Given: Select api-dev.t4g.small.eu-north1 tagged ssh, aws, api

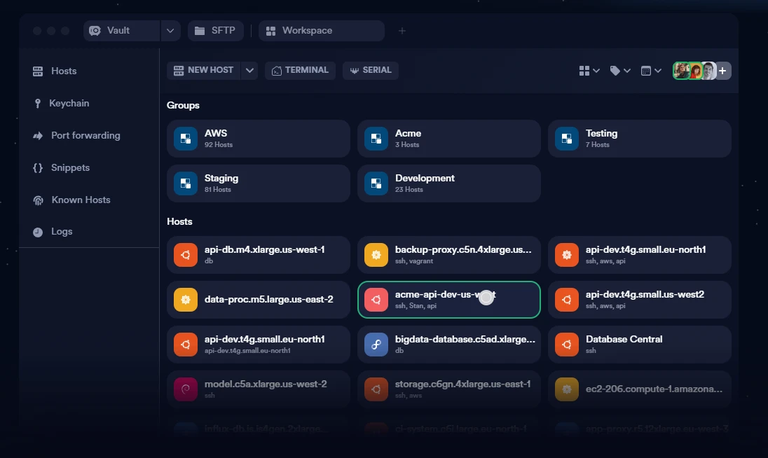Looking at the screenshot, I should point(640,255).
